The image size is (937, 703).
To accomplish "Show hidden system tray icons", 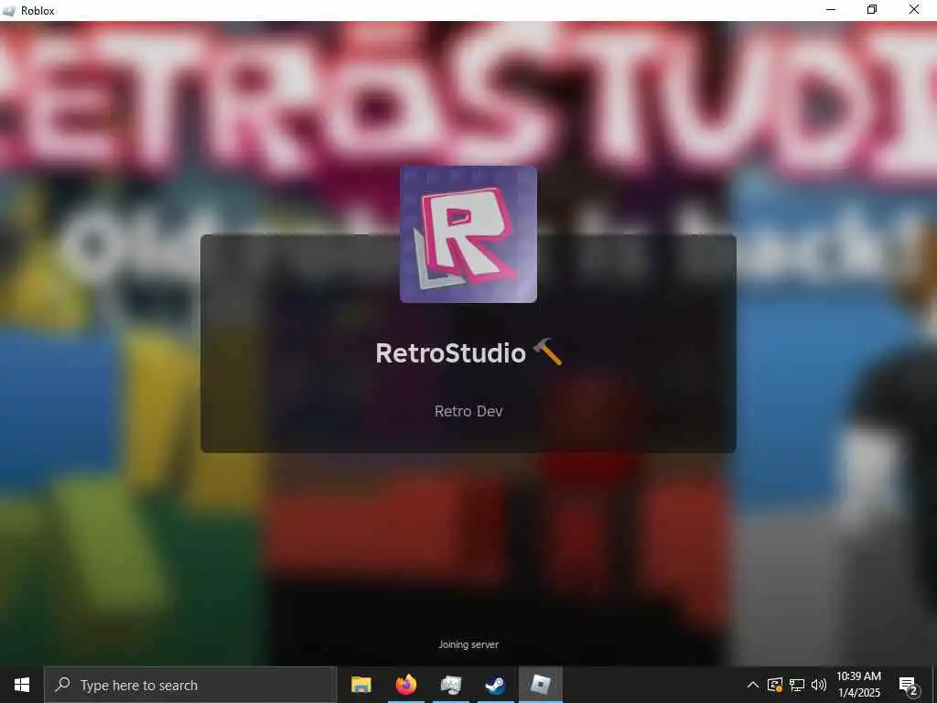I will (x=753, y=685).
